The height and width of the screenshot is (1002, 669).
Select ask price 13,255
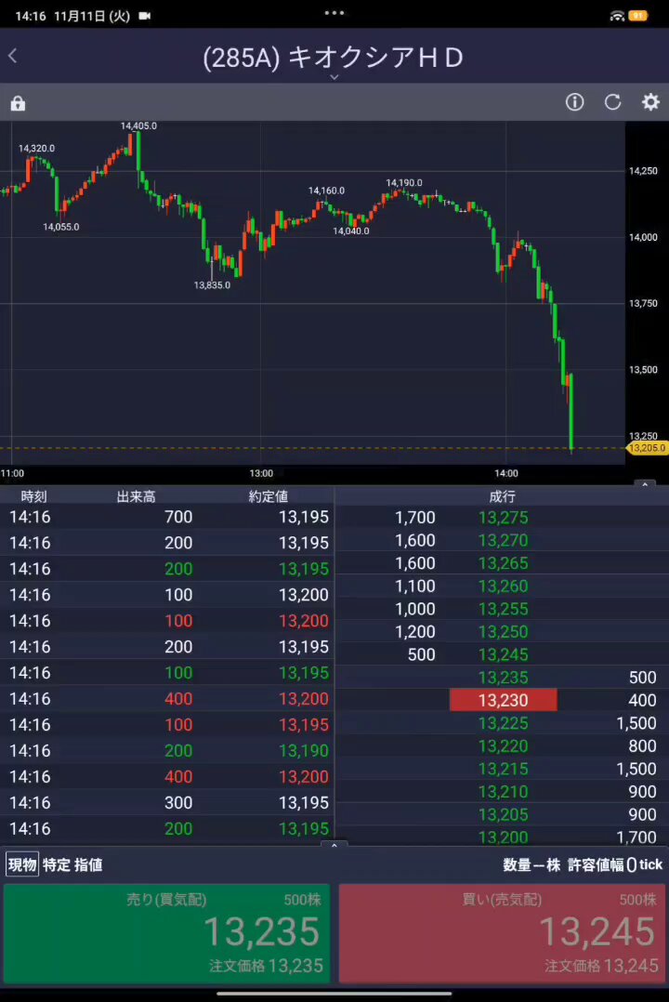(503, 609)
